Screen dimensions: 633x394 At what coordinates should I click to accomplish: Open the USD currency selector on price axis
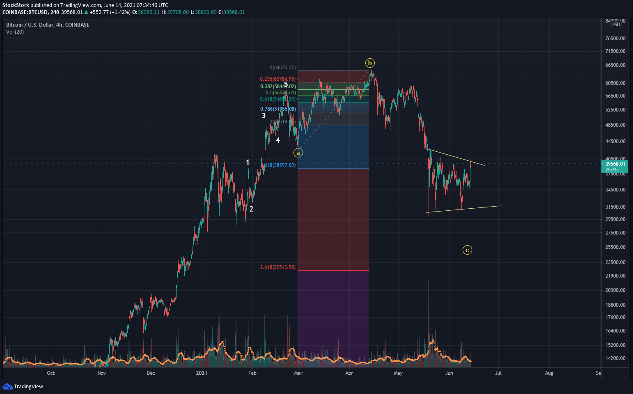point(616,25)
